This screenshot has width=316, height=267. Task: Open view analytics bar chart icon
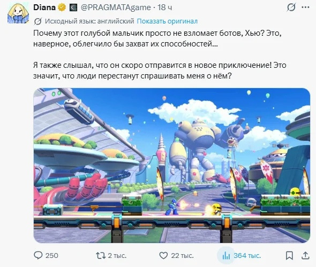point(226,256)
